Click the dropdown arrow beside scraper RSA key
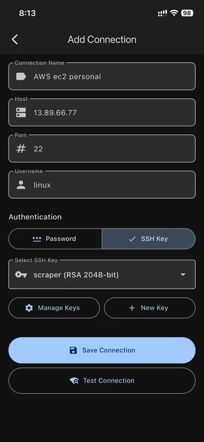Viewport: 204px width, 442px height. 183,275
